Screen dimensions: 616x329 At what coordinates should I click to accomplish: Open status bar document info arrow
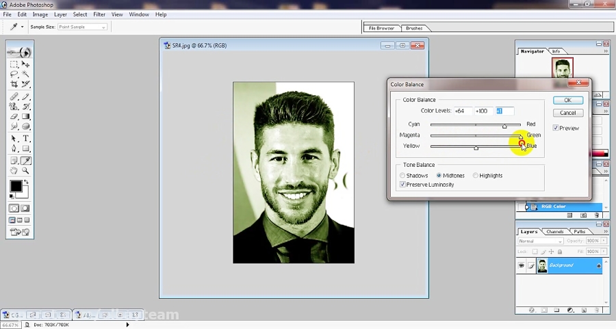coord(127,325)
